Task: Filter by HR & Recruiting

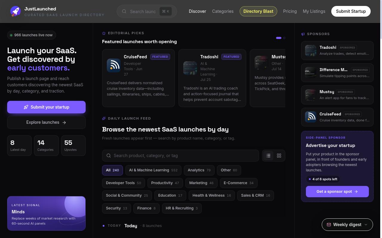Action: tap(182, 208)
